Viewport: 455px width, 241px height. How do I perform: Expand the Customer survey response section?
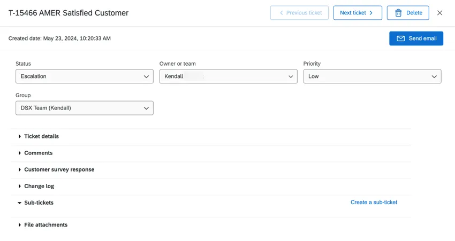coord(59,169)
